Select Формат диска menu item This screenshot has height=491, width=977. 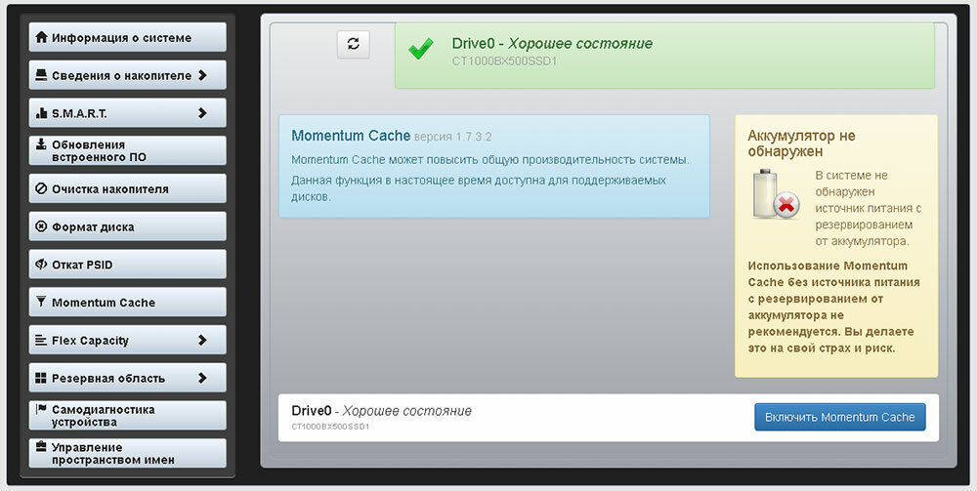click(x=127, y=226)
